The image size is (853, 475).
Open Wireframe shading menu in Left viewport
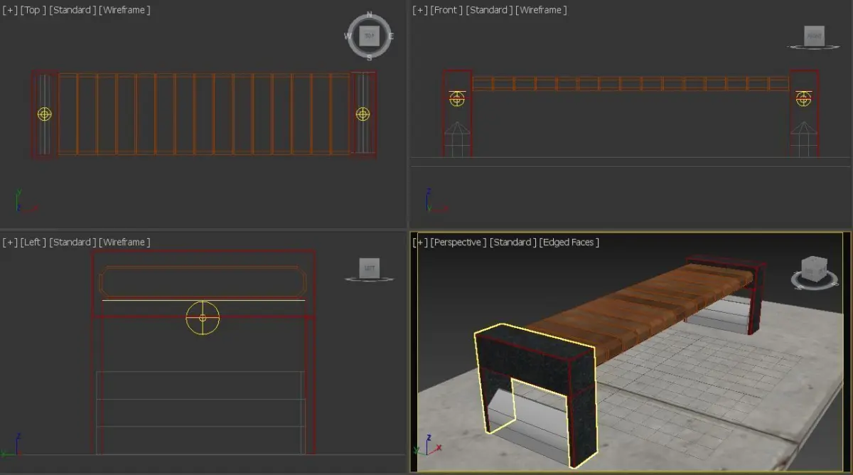124,242
